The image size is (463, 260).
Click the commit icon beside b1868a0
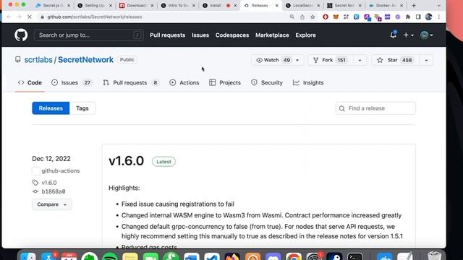click(x=35, y=191)
